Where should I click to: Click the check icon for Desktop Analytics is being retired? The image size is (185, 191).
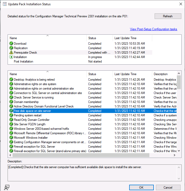[11, 80]
